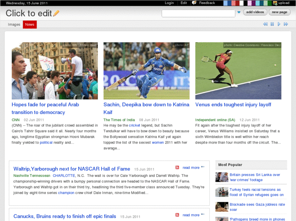Choose the light blue theme swatch

(x=226, y=3)
